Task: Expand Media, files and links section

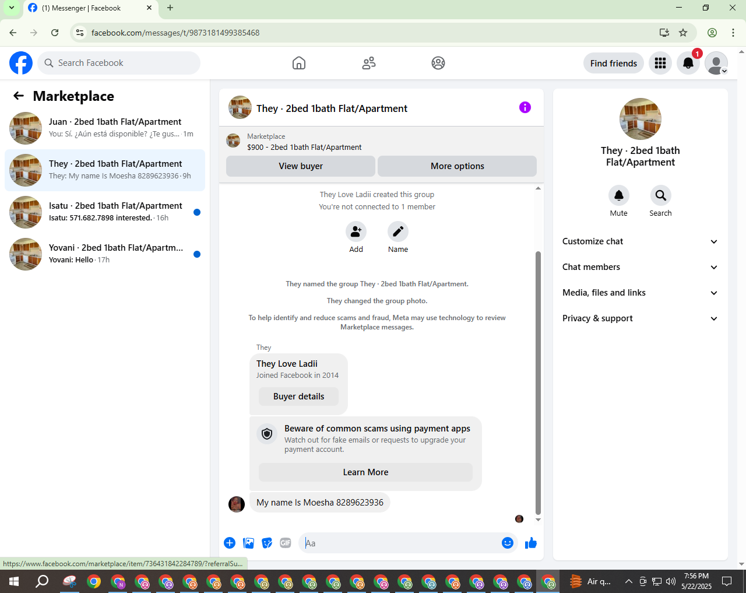Action: 641,293
